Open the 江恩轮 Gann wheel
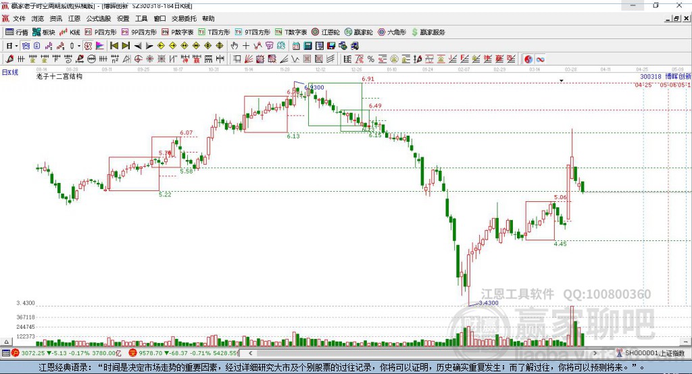Screen dimensions: 692x374 click(325, 32)
